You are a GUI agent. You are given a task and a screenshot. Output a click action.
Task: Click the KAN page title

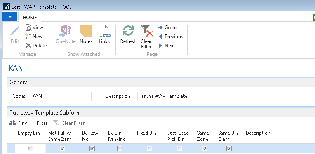pos(16,69)
